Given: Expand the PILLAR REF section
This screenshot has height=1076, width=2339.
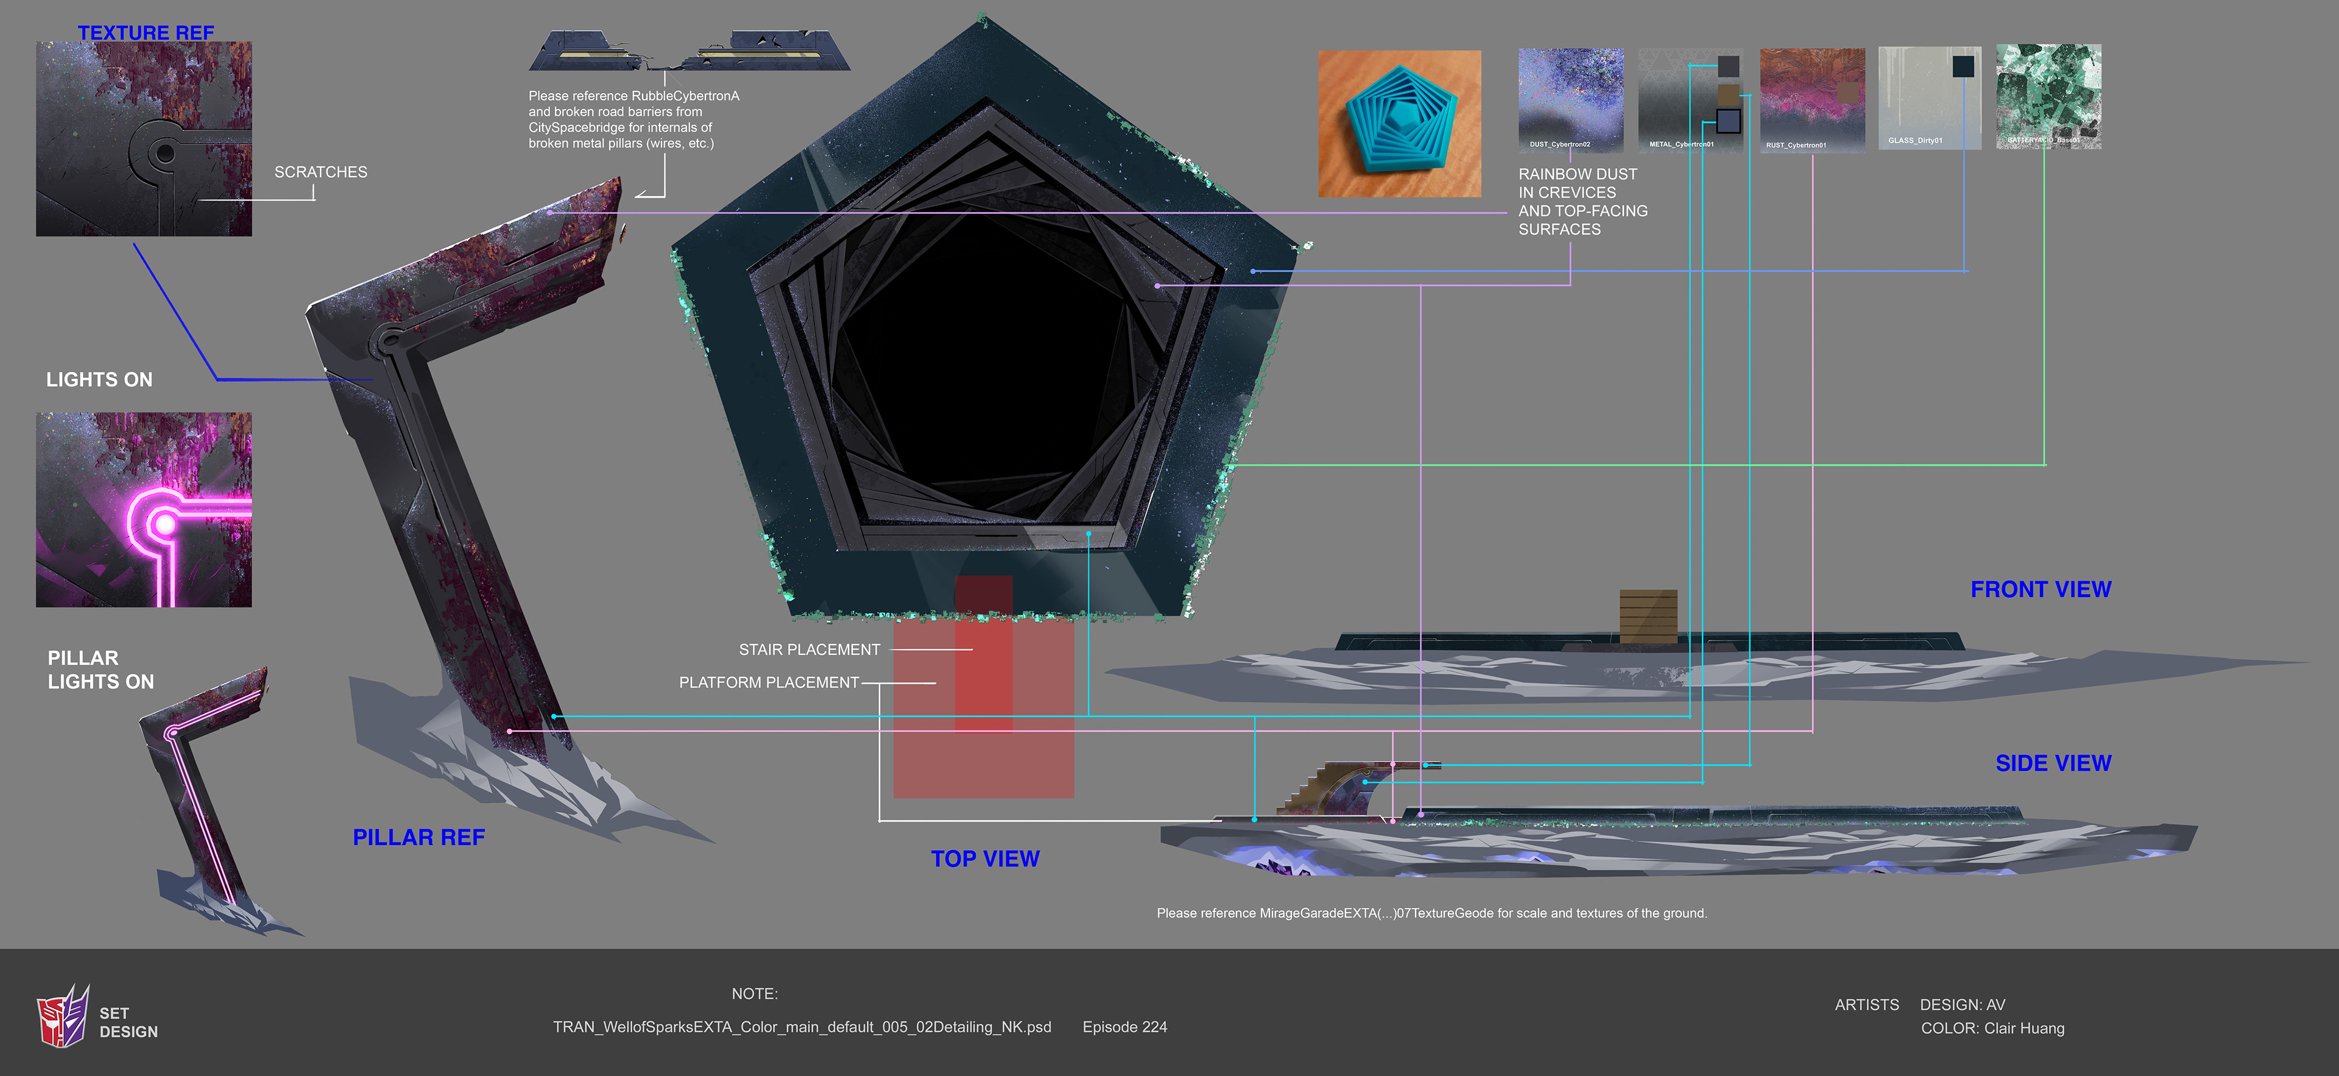Looking at the screenshot, I should 418,837.
